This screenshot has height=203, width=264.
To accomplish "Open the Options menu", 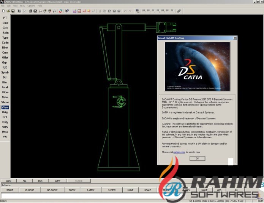I will 31,6.
